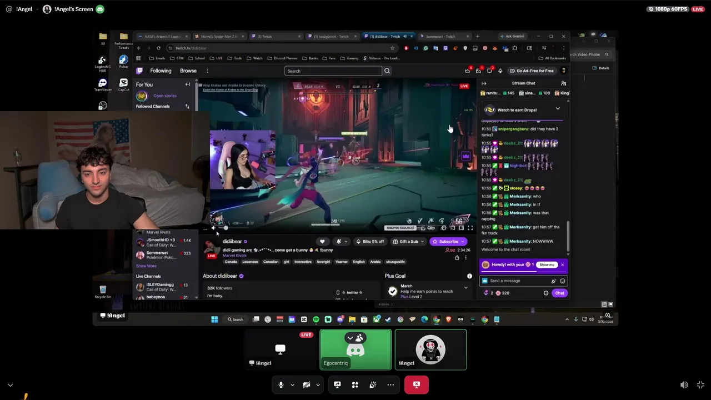This screenshot has height=400, width=711.
Task: Open Plus Goal info icon
Action: point(469,276)
